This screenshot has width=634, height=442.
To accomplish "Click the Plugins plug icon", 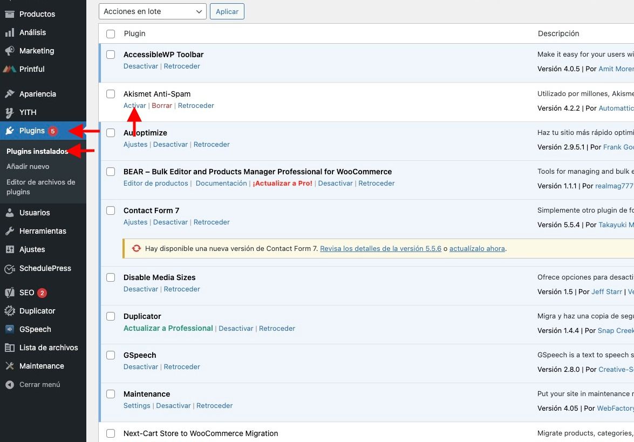I will pyautogui.click(x=10, y=131).
